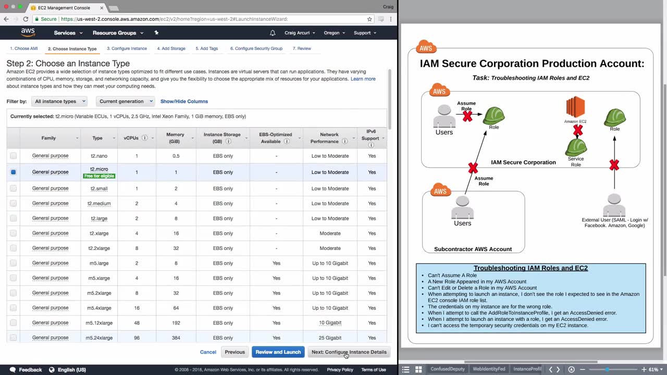Tick the m5.large instance checkbox
Image resolution: width=667 pixels, height=375 pixels.
[13, 263]
